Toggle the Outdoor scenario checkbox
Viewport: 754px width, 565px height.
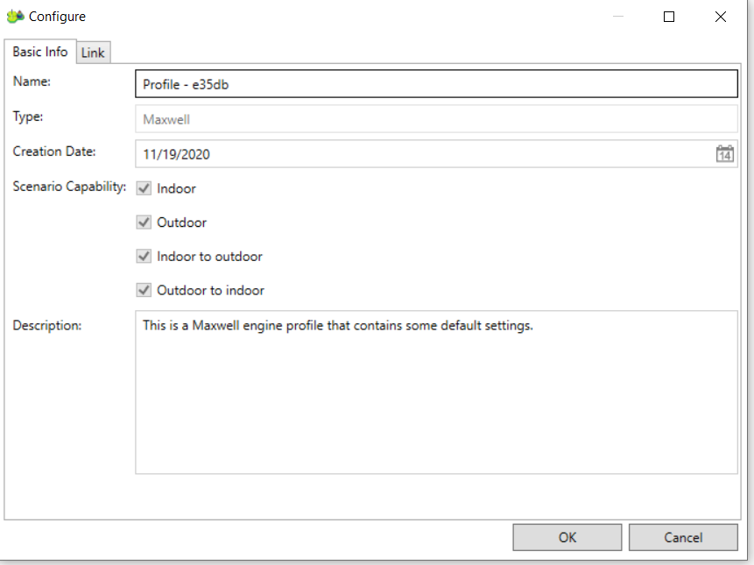coord(144,222)
